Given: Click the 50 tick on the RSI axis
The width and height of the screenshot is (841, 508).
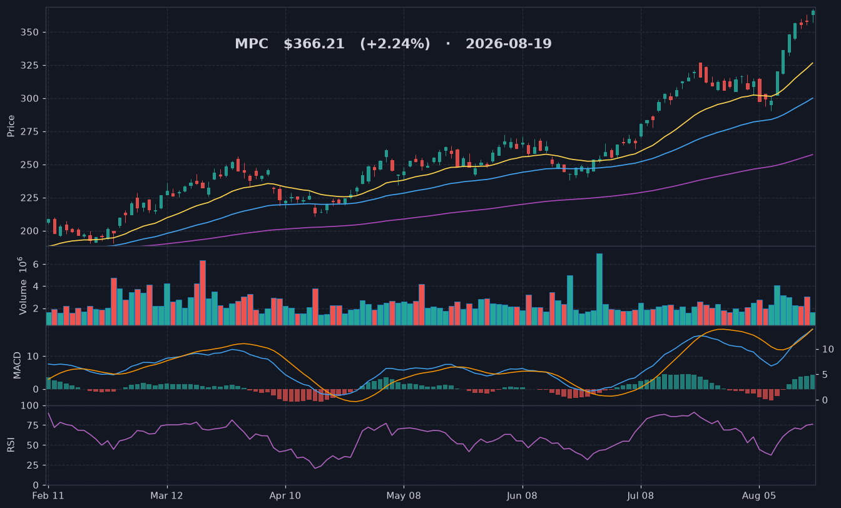Looking at the screenshot, I should tap(34, 446).
